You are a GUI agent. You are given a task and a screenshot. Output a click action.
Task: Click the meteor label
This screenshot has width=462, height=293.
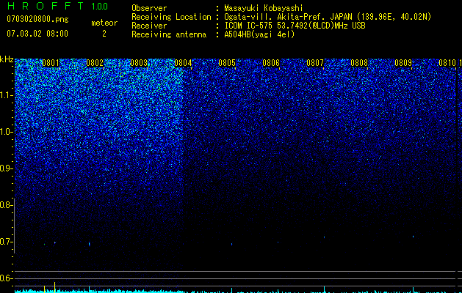tap(104, 23)
